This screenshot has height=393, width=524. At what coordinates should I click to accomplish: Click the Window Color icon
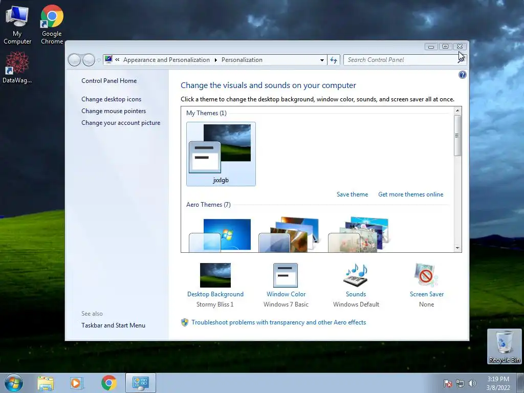click(286, 275)
